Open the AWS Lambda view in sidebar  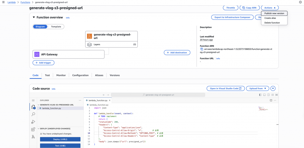[x=33, y=137]
